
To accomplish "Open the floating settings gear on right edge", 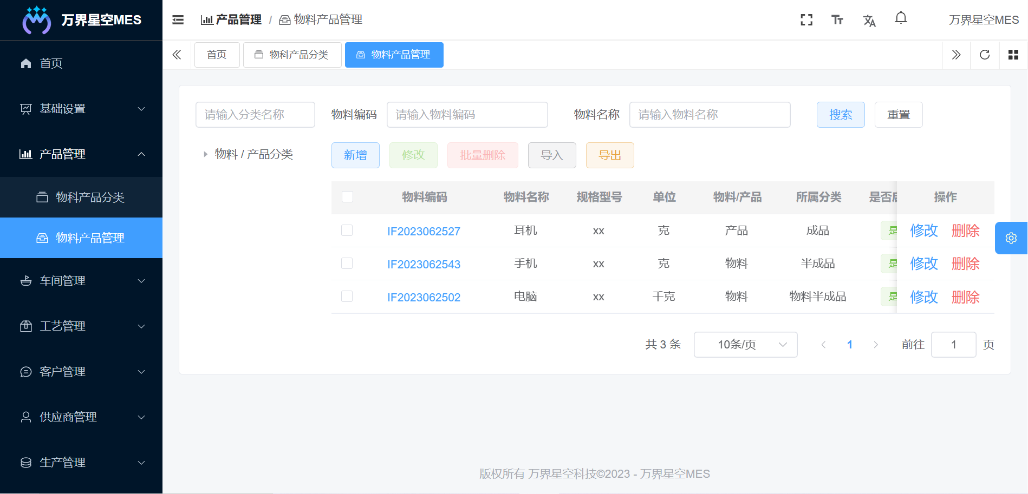I will [x=1011, y=238].
